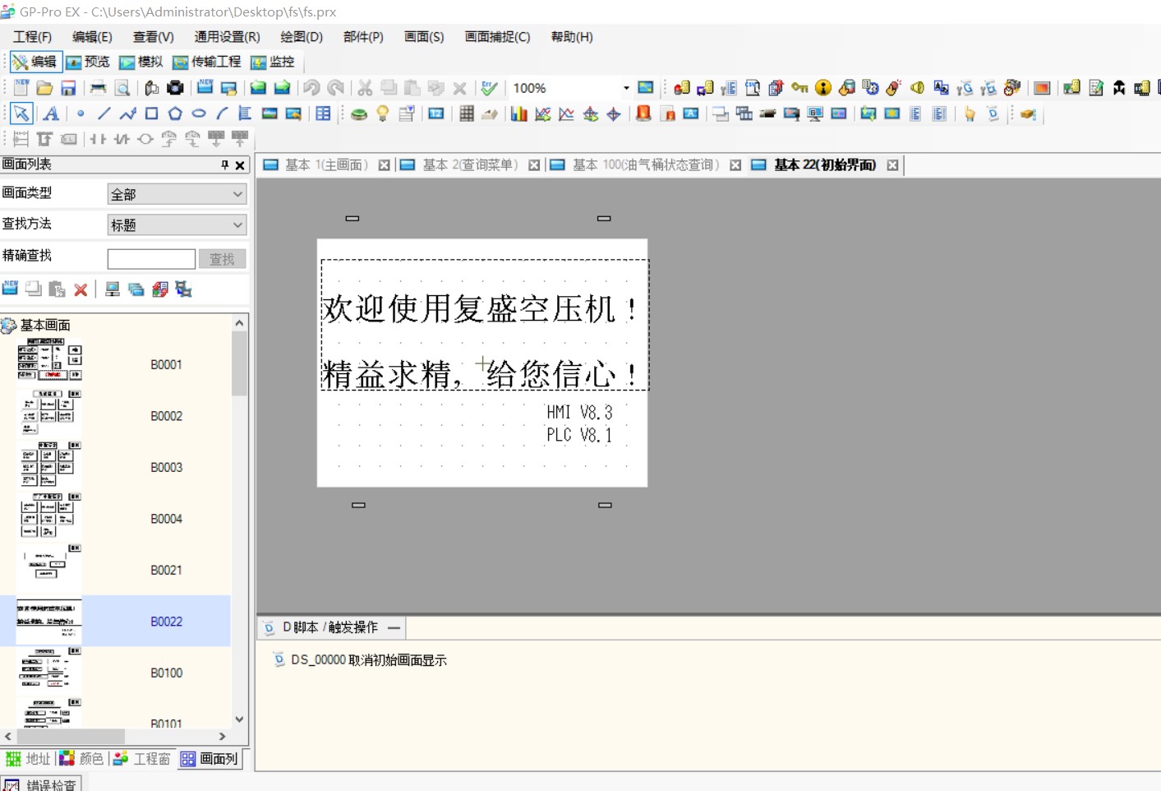Activate 预览 preview mode
Screen dimensions: 1161x791
coord(87,62)
